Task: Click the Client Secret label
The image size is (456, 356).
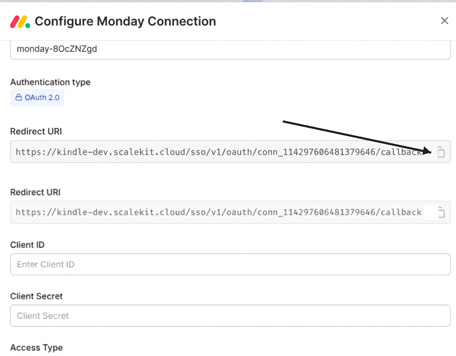Action: pyautogui.click(x=36, y=296)
